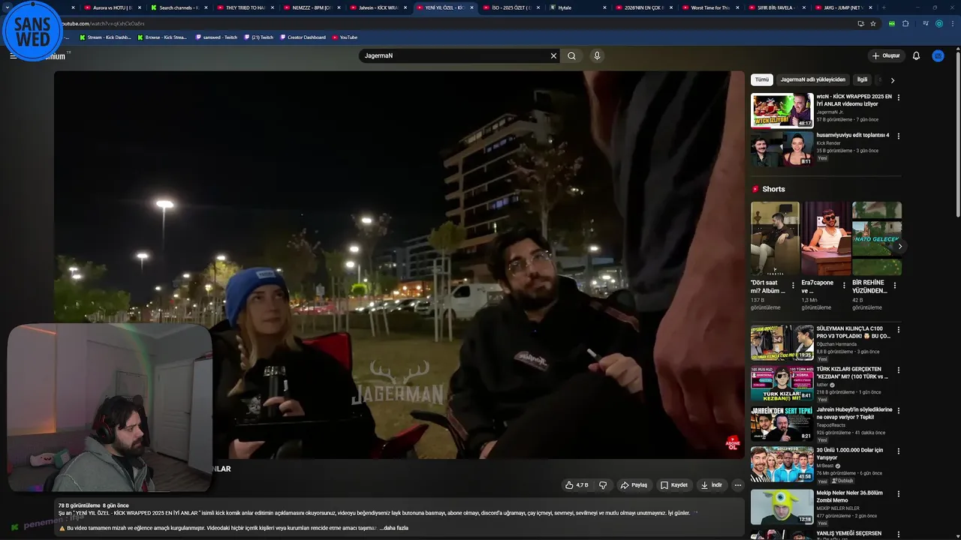
Task: Open options for SÜLEYMAN KILINÇ'LA C100 video
Action: pyautogui.click(x=899, y=330)
